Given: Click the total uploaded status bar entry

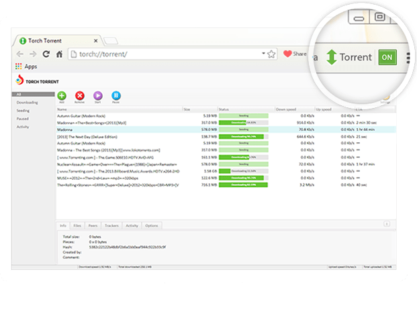Looking at the screenshot, I should pos(378,267).
